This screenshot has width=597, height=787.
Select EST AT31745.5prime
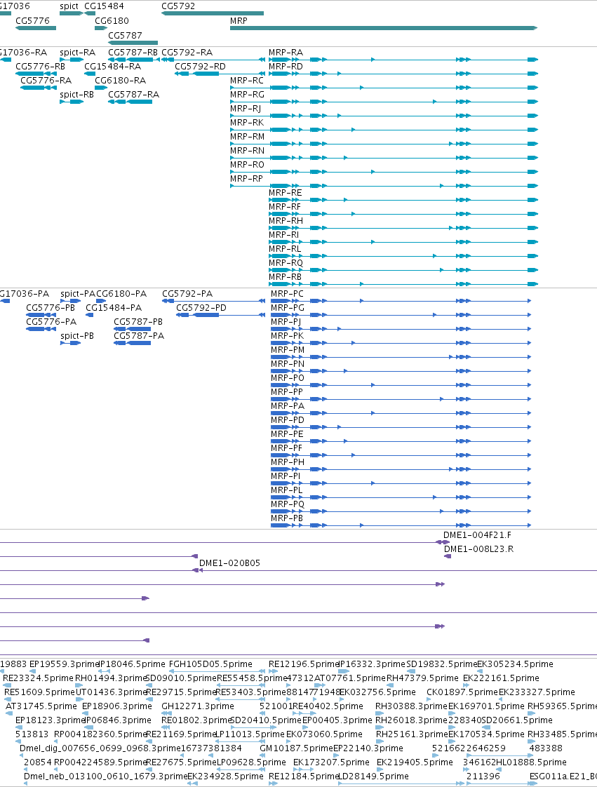[x=41, y=706]
